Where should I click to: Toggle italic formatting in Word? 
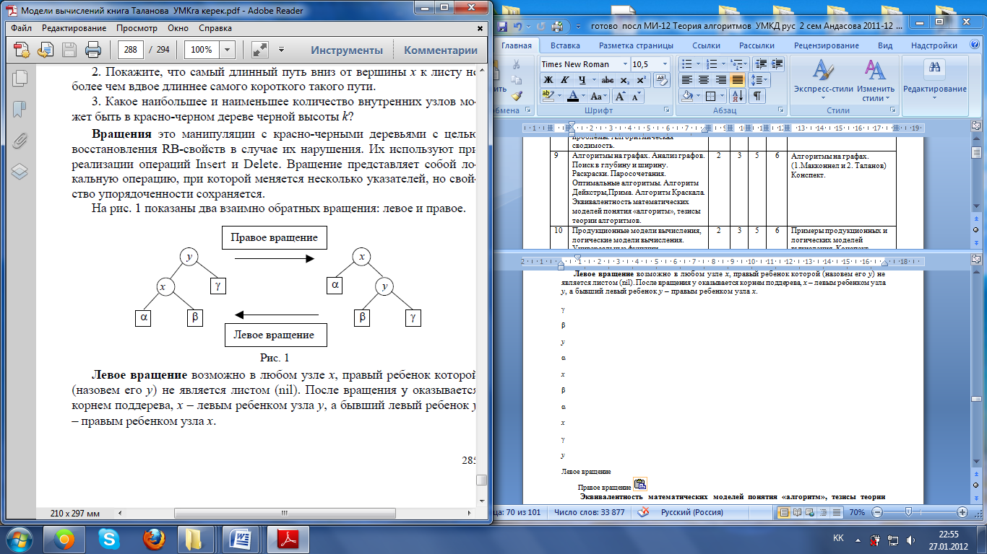click(x=564, y=80)
